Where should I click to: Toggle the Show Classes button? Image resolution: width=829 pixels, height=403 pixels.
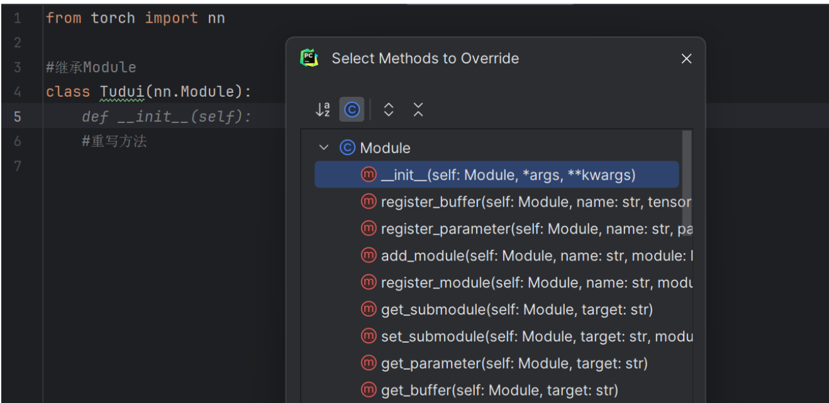352,110
